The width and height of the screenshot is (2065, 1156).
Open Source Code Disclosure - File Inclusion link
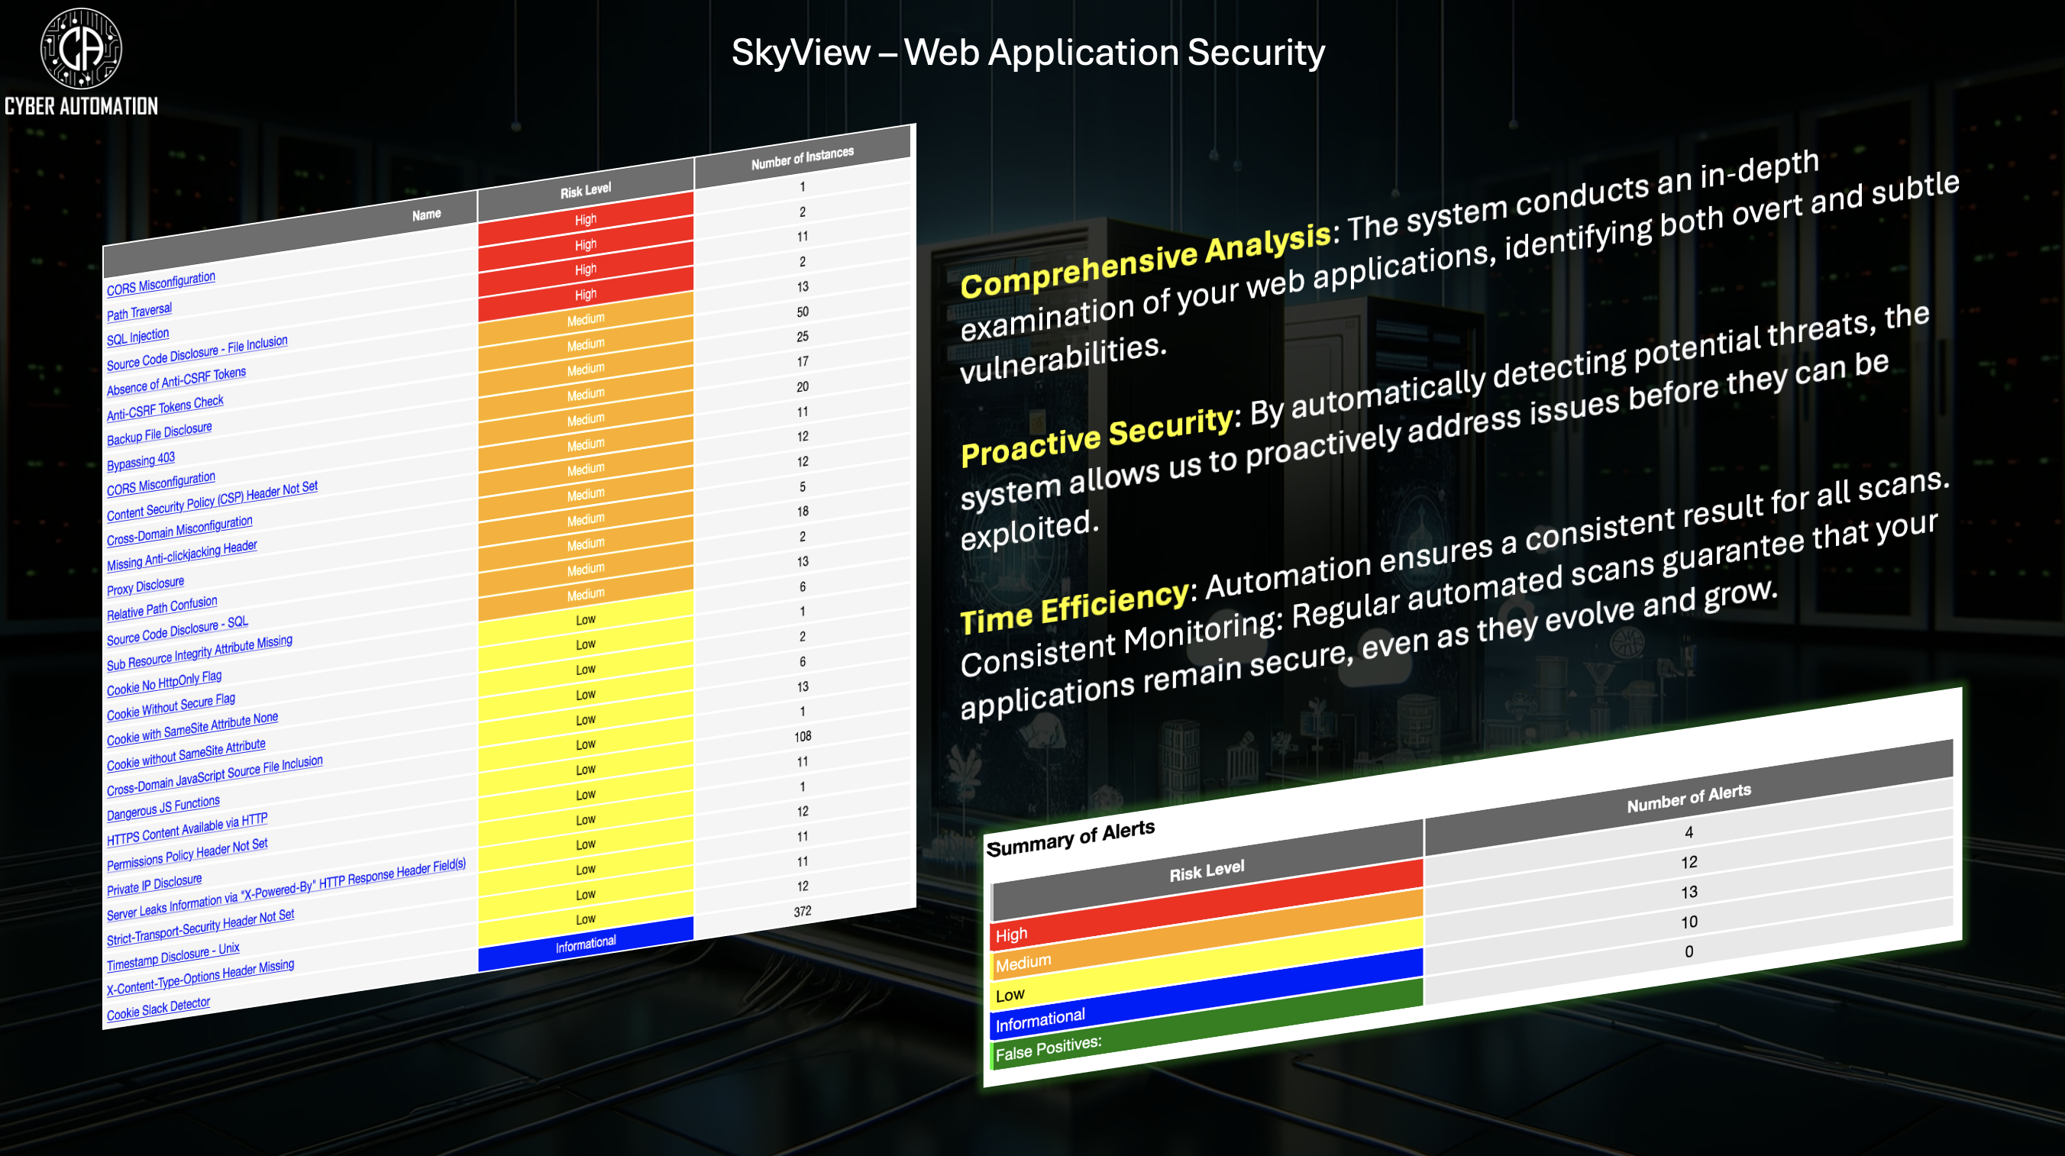(197, 353)
